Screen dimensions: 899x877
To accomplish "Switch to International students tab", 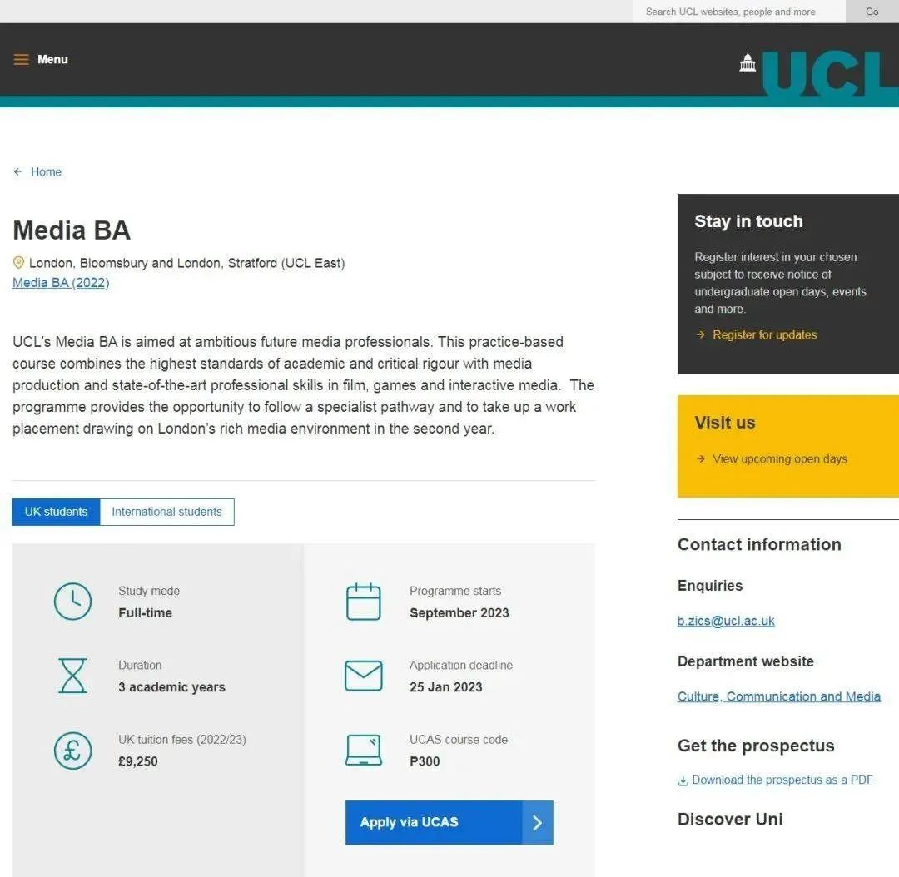I will 166,512.
